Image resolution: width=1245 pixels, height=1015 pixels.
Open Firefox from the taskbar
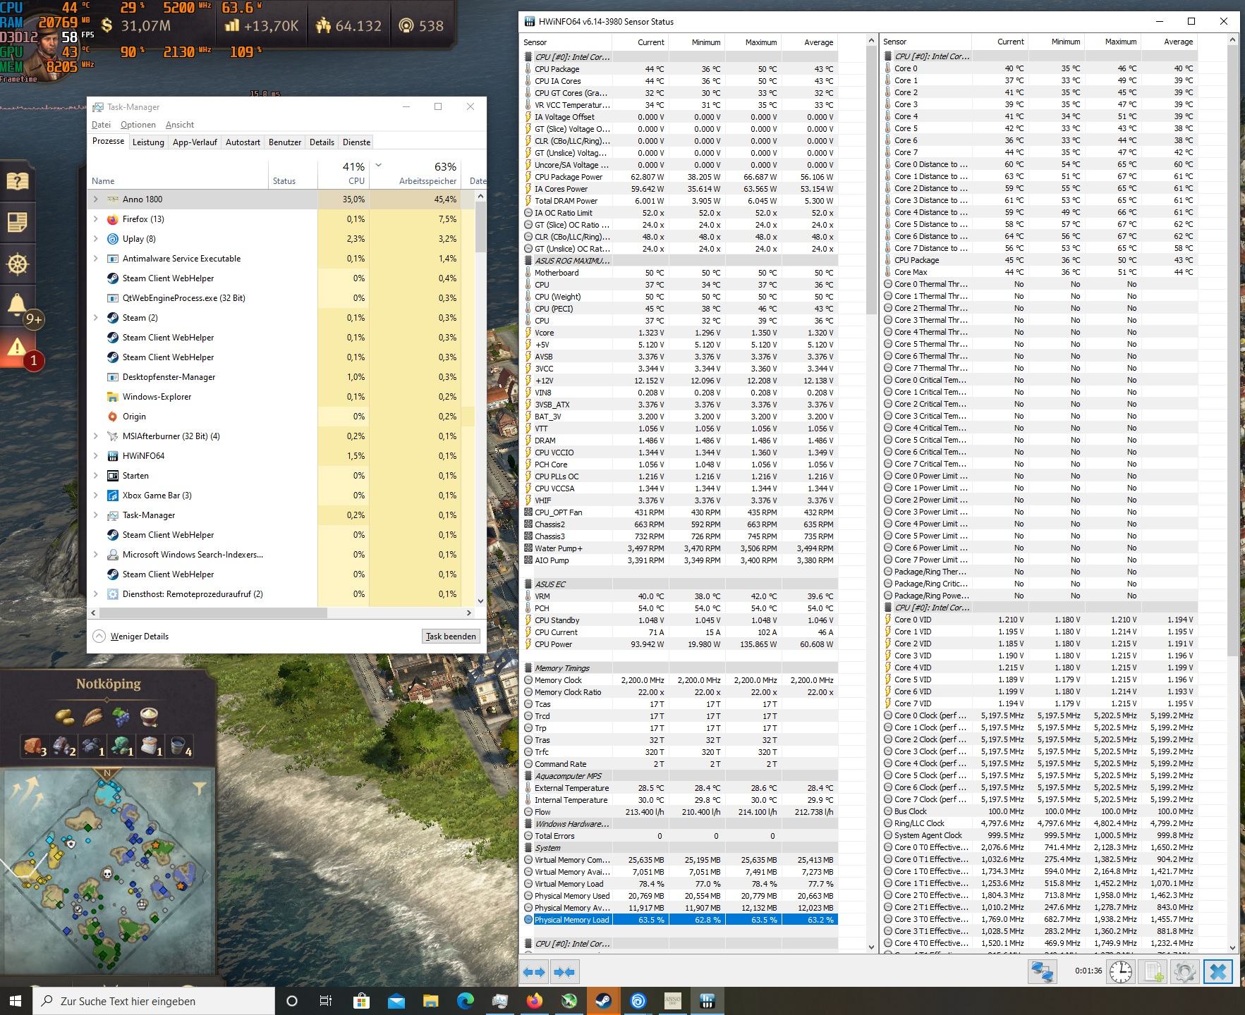pyautogui.click(x=534, y=1001)
